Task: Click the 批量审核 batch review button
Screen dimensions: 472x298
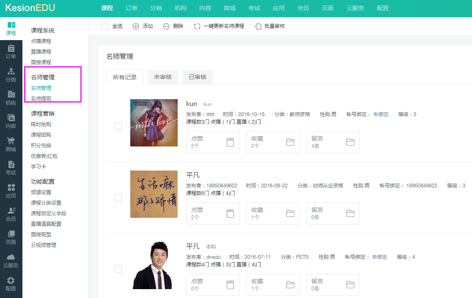Action: (x=270, y=26)
